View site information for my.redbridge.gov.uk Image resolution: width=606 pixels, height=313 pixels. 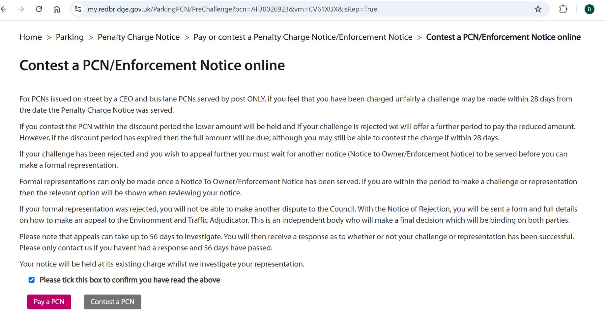pyautogui.click(x=78, y=9)
